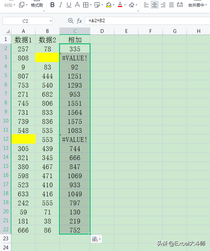Open the copy dropdown arrow

[27, 5]
